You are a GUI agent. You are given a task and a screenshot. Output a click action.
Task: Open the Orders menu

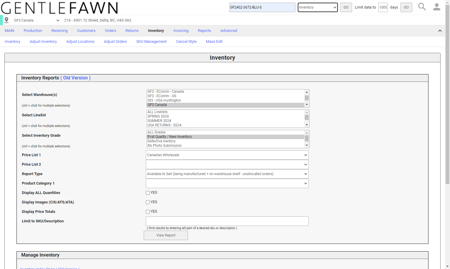tap(110, 31)
